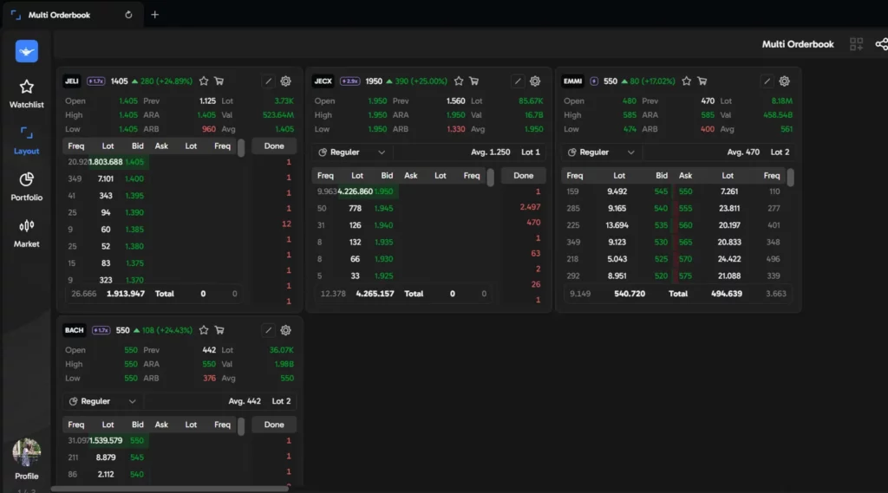Star JELI to add to watchlist
888x493 pixels.
(x=204, y=81)
